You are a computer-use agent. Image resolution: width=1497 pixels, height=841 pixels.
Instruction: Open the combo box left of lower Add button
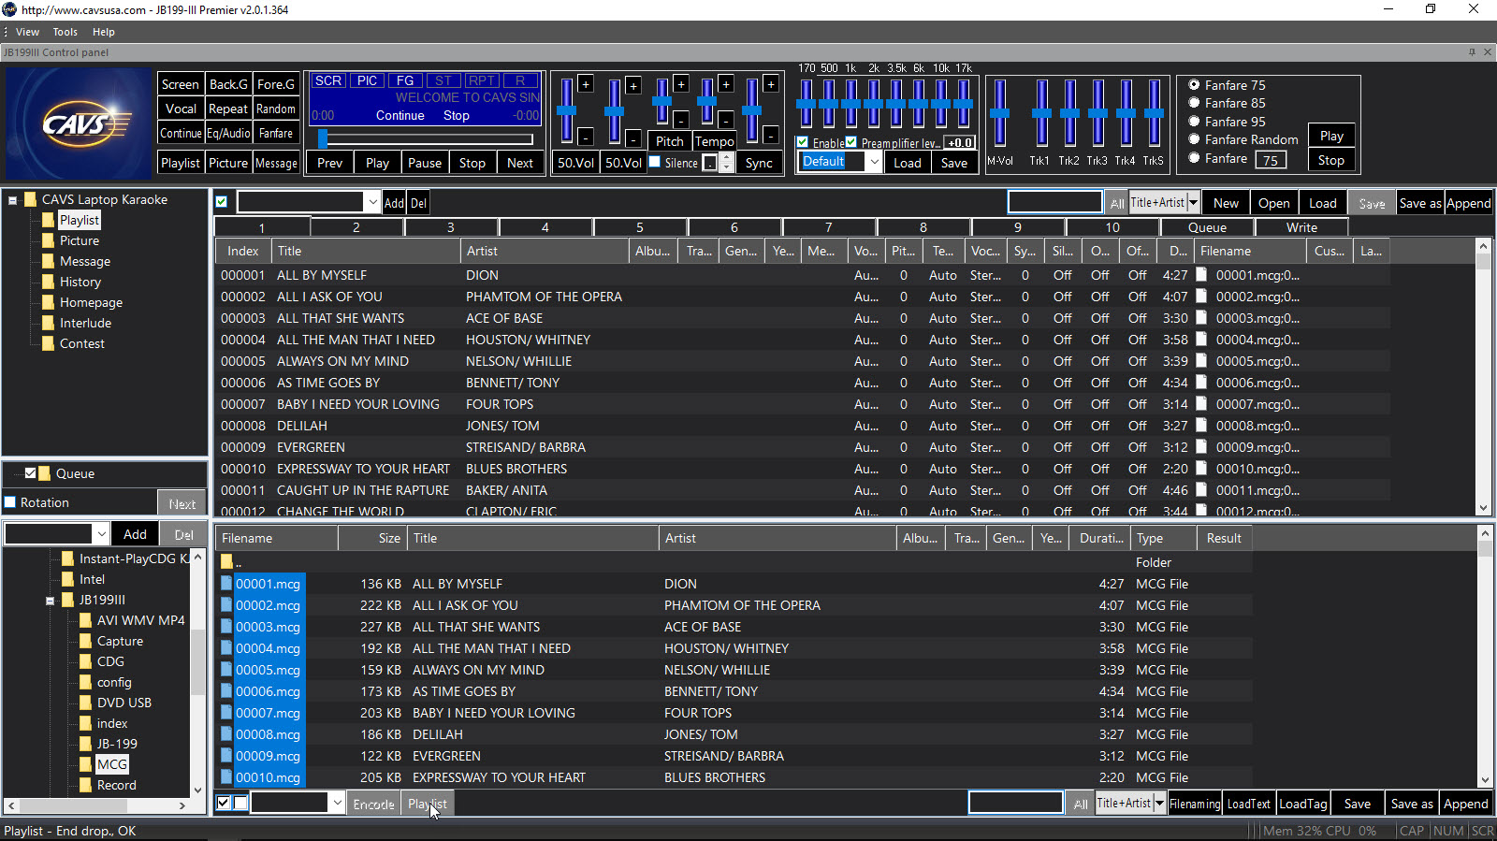[101, 534]
